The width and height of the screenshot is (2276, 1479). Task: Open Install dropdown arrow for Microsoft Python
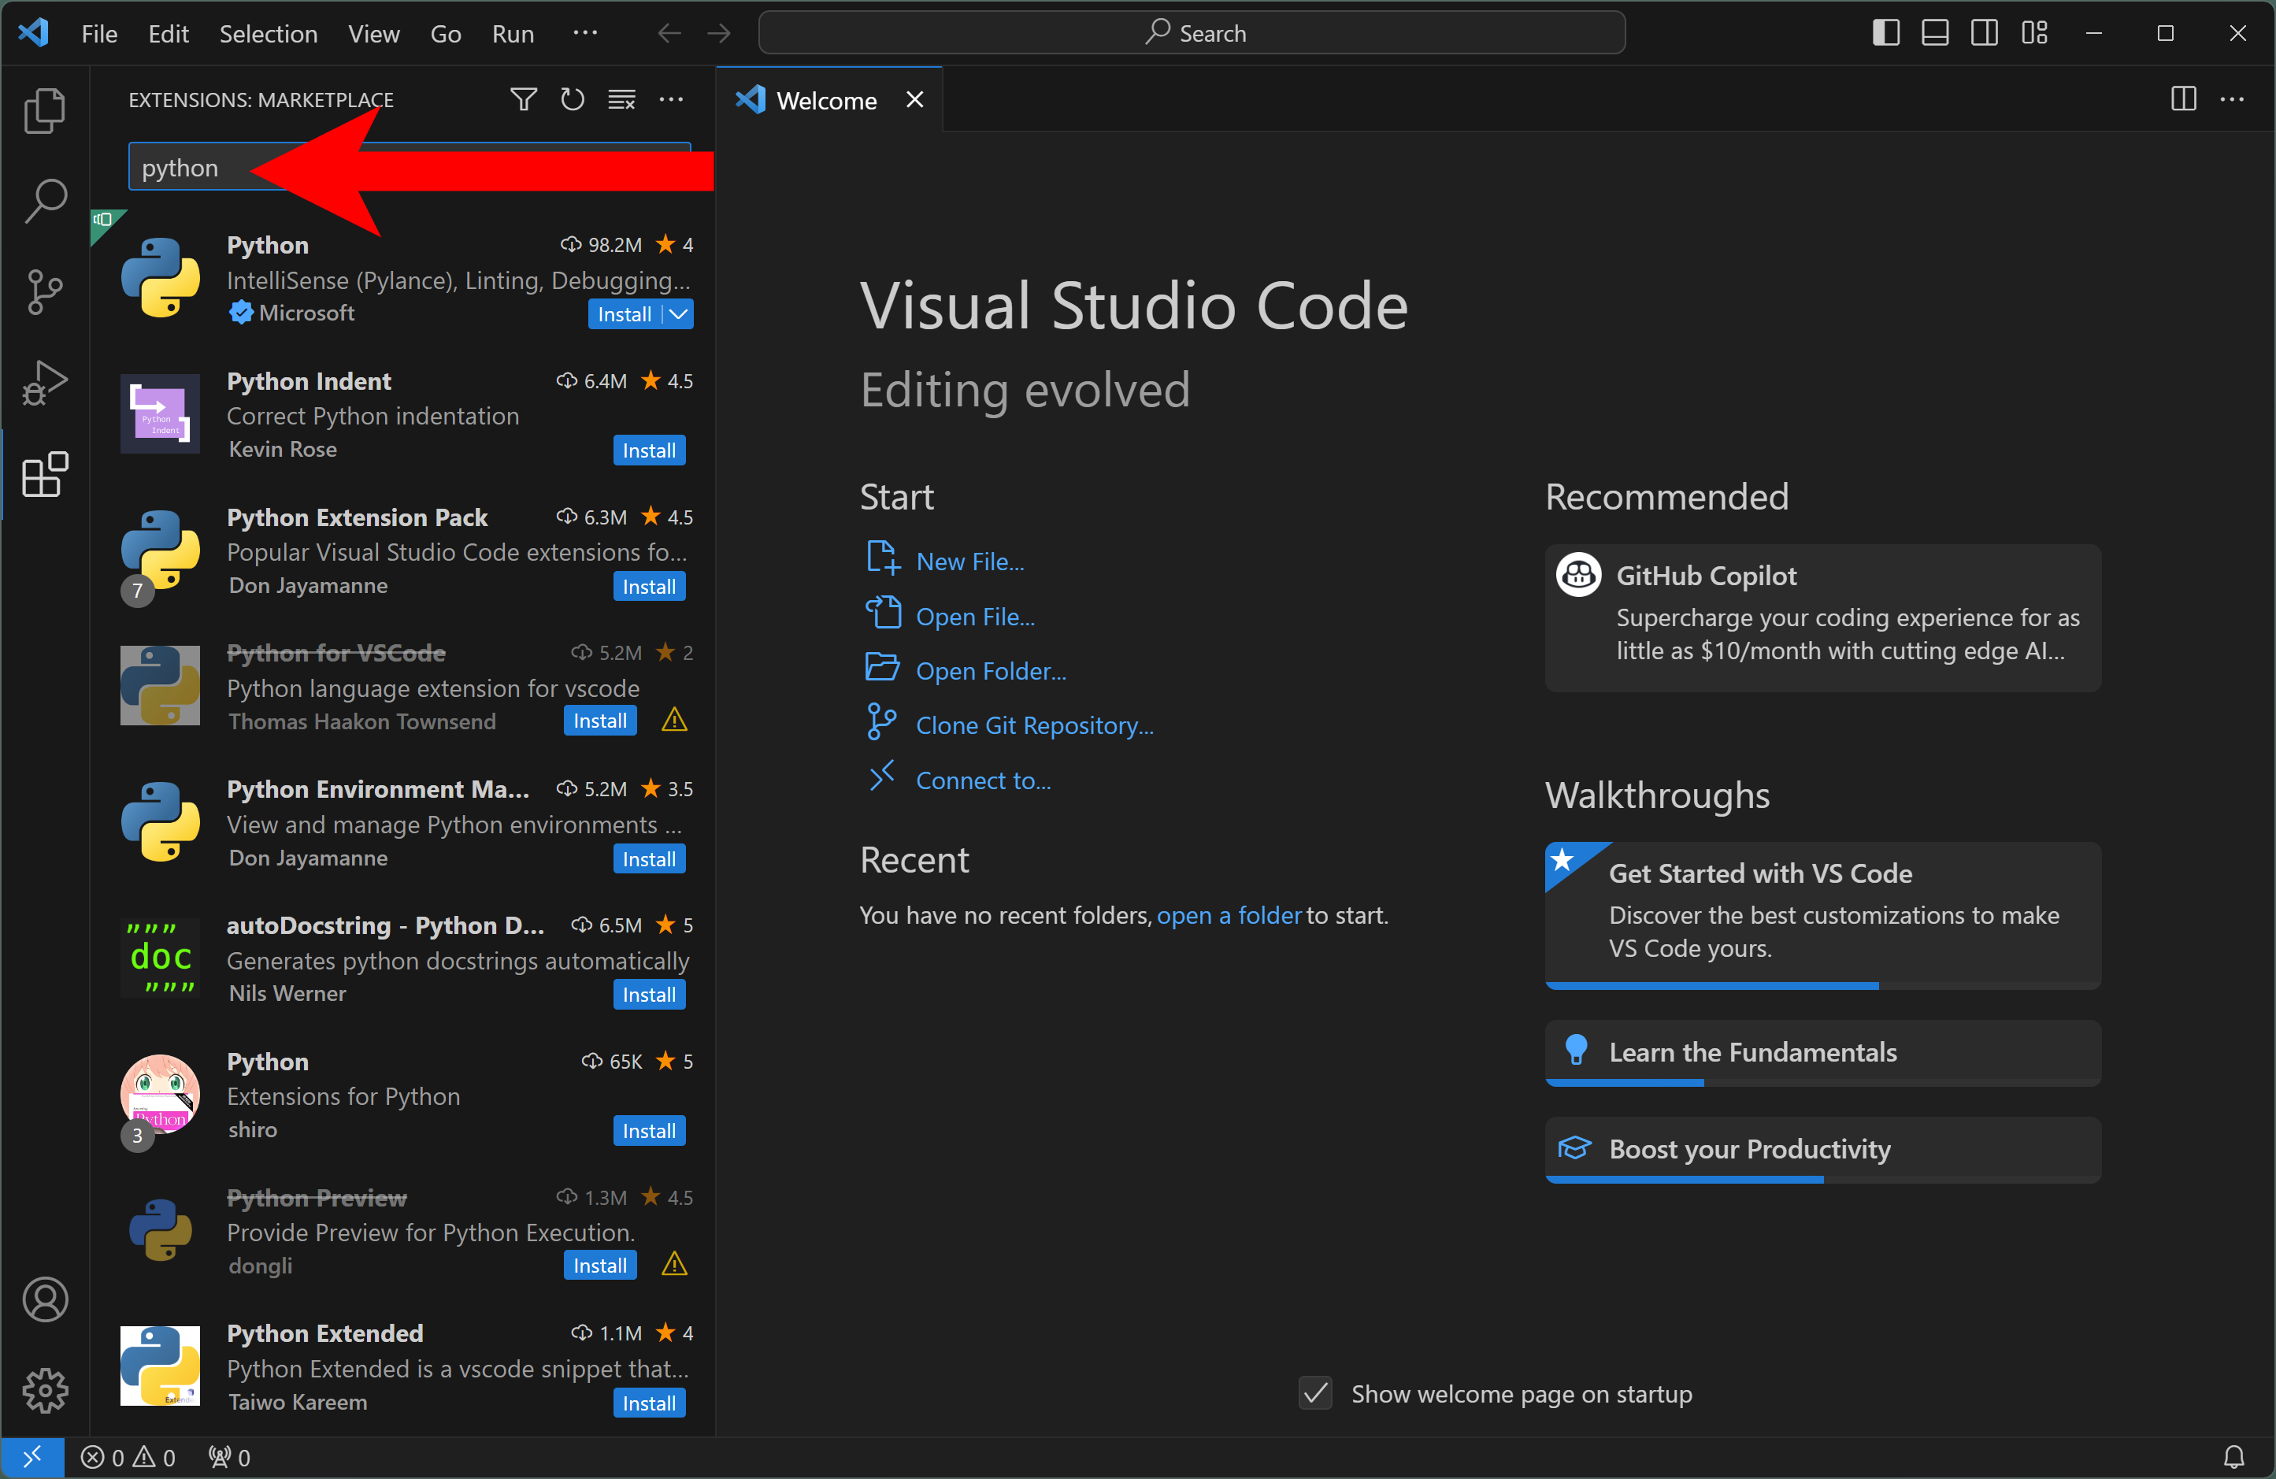[679, 314]
